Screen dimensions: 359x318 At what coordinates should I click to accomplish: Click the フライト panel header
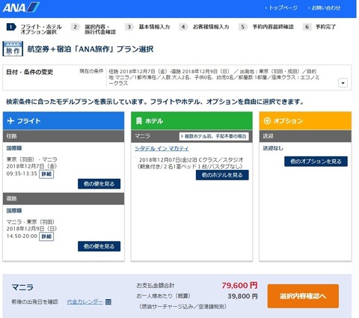point(64,120)
